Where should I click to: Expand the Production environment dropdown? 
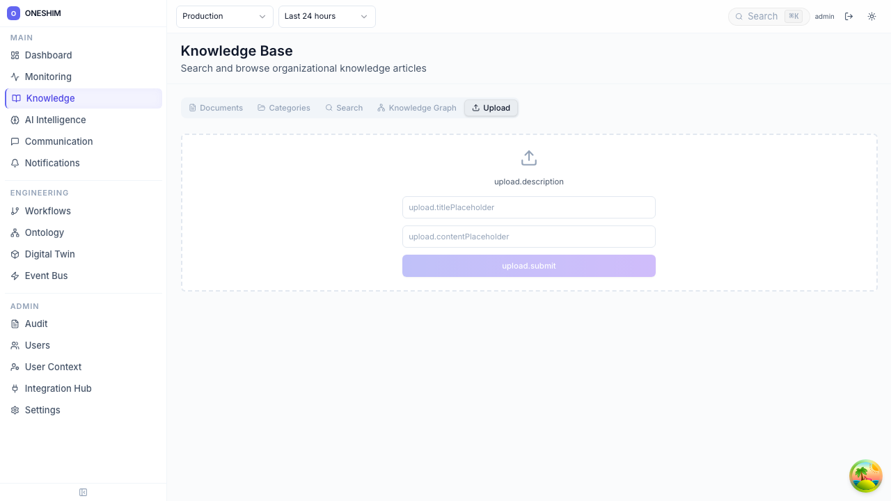coord(224,16)
